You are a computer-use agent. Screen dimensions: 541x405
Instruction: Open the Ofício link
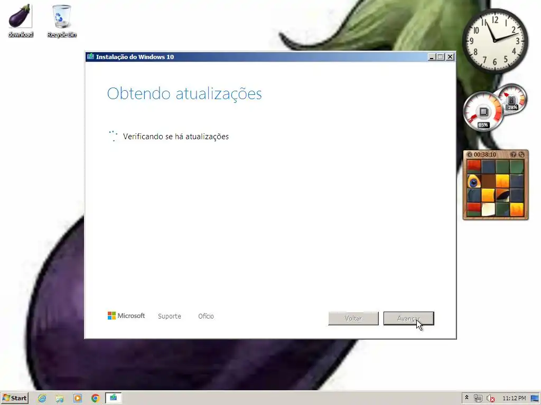coord(206,316)
